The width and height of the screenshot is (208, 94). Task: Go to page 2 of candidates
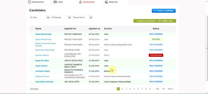tap(122, 89)
